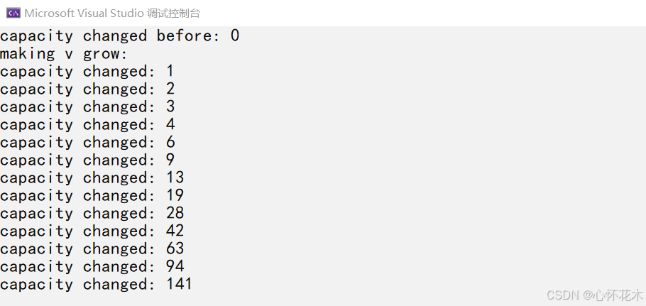Click the number 9 in console output
Image resolution: width=646 pixels, height=306 pixels.
coord(170,159)
